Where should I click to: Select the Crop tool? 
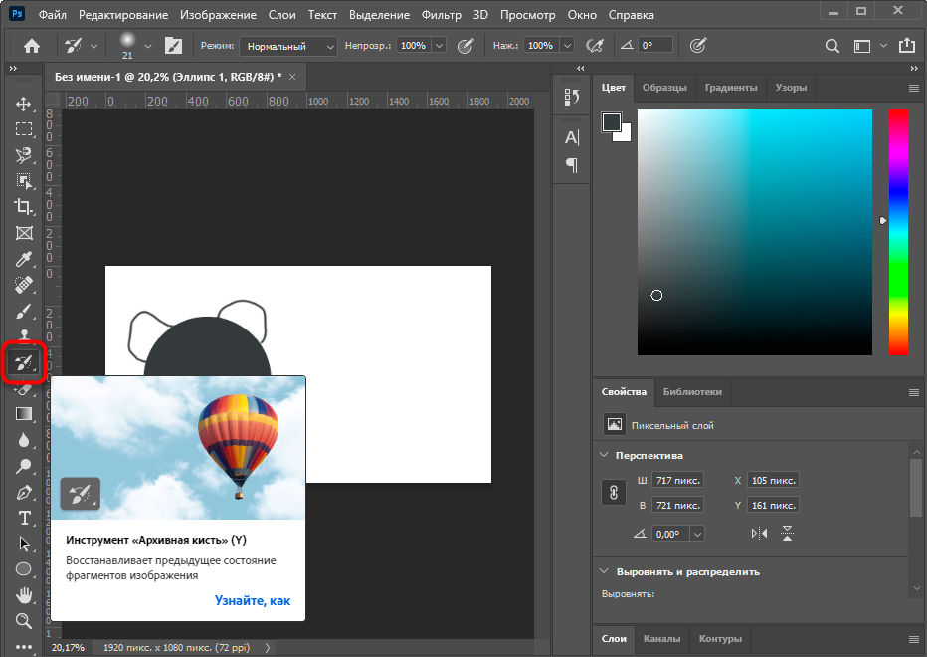(24, 207)
